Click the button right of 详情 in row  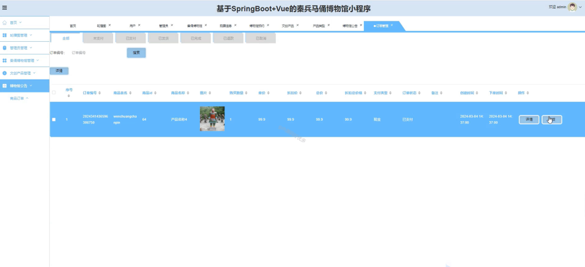point(552,119)
